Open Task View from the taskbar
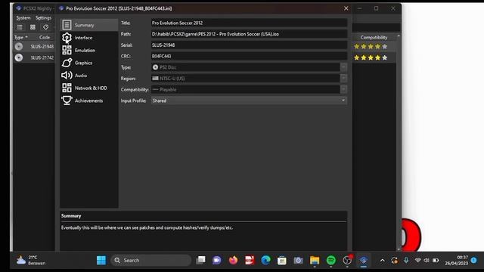Viewport: 484px width, 272px height. click(x=200, y=260)
